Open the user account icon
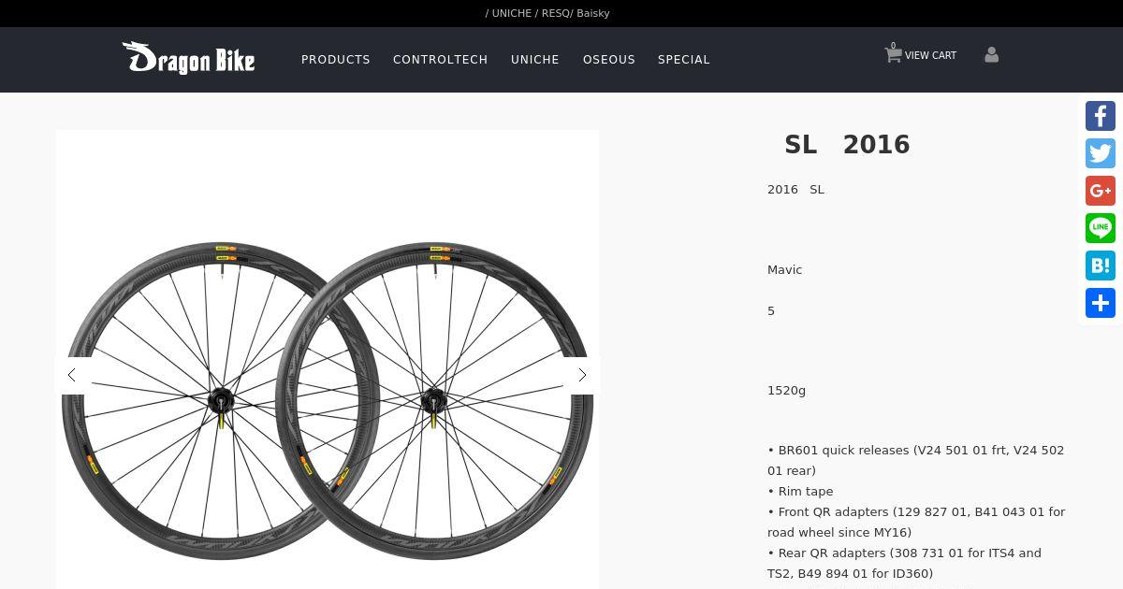 pos(991,55)
